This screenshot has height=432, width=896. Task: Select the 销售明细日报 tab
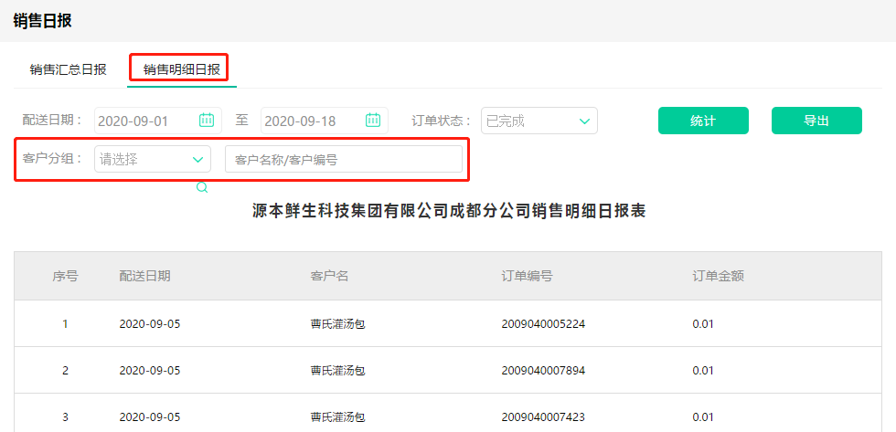181,69
